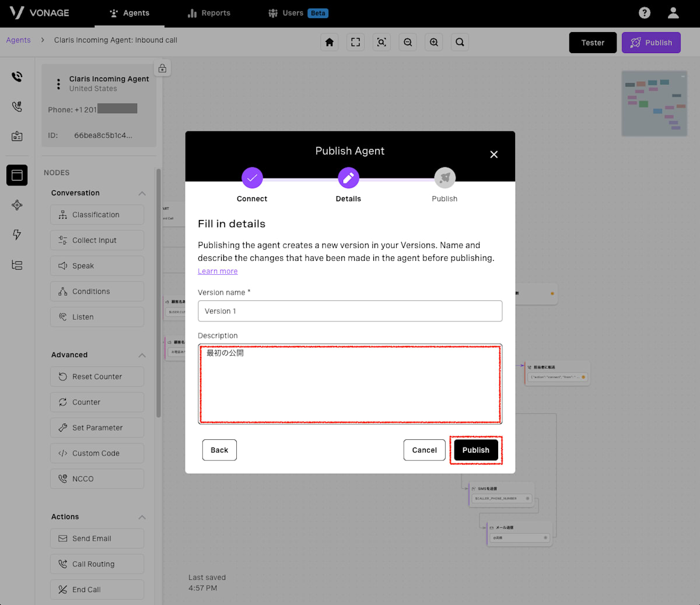The image size is (700, 605).
Task: Select the Send Email node
Action: (x=97, y=538)
